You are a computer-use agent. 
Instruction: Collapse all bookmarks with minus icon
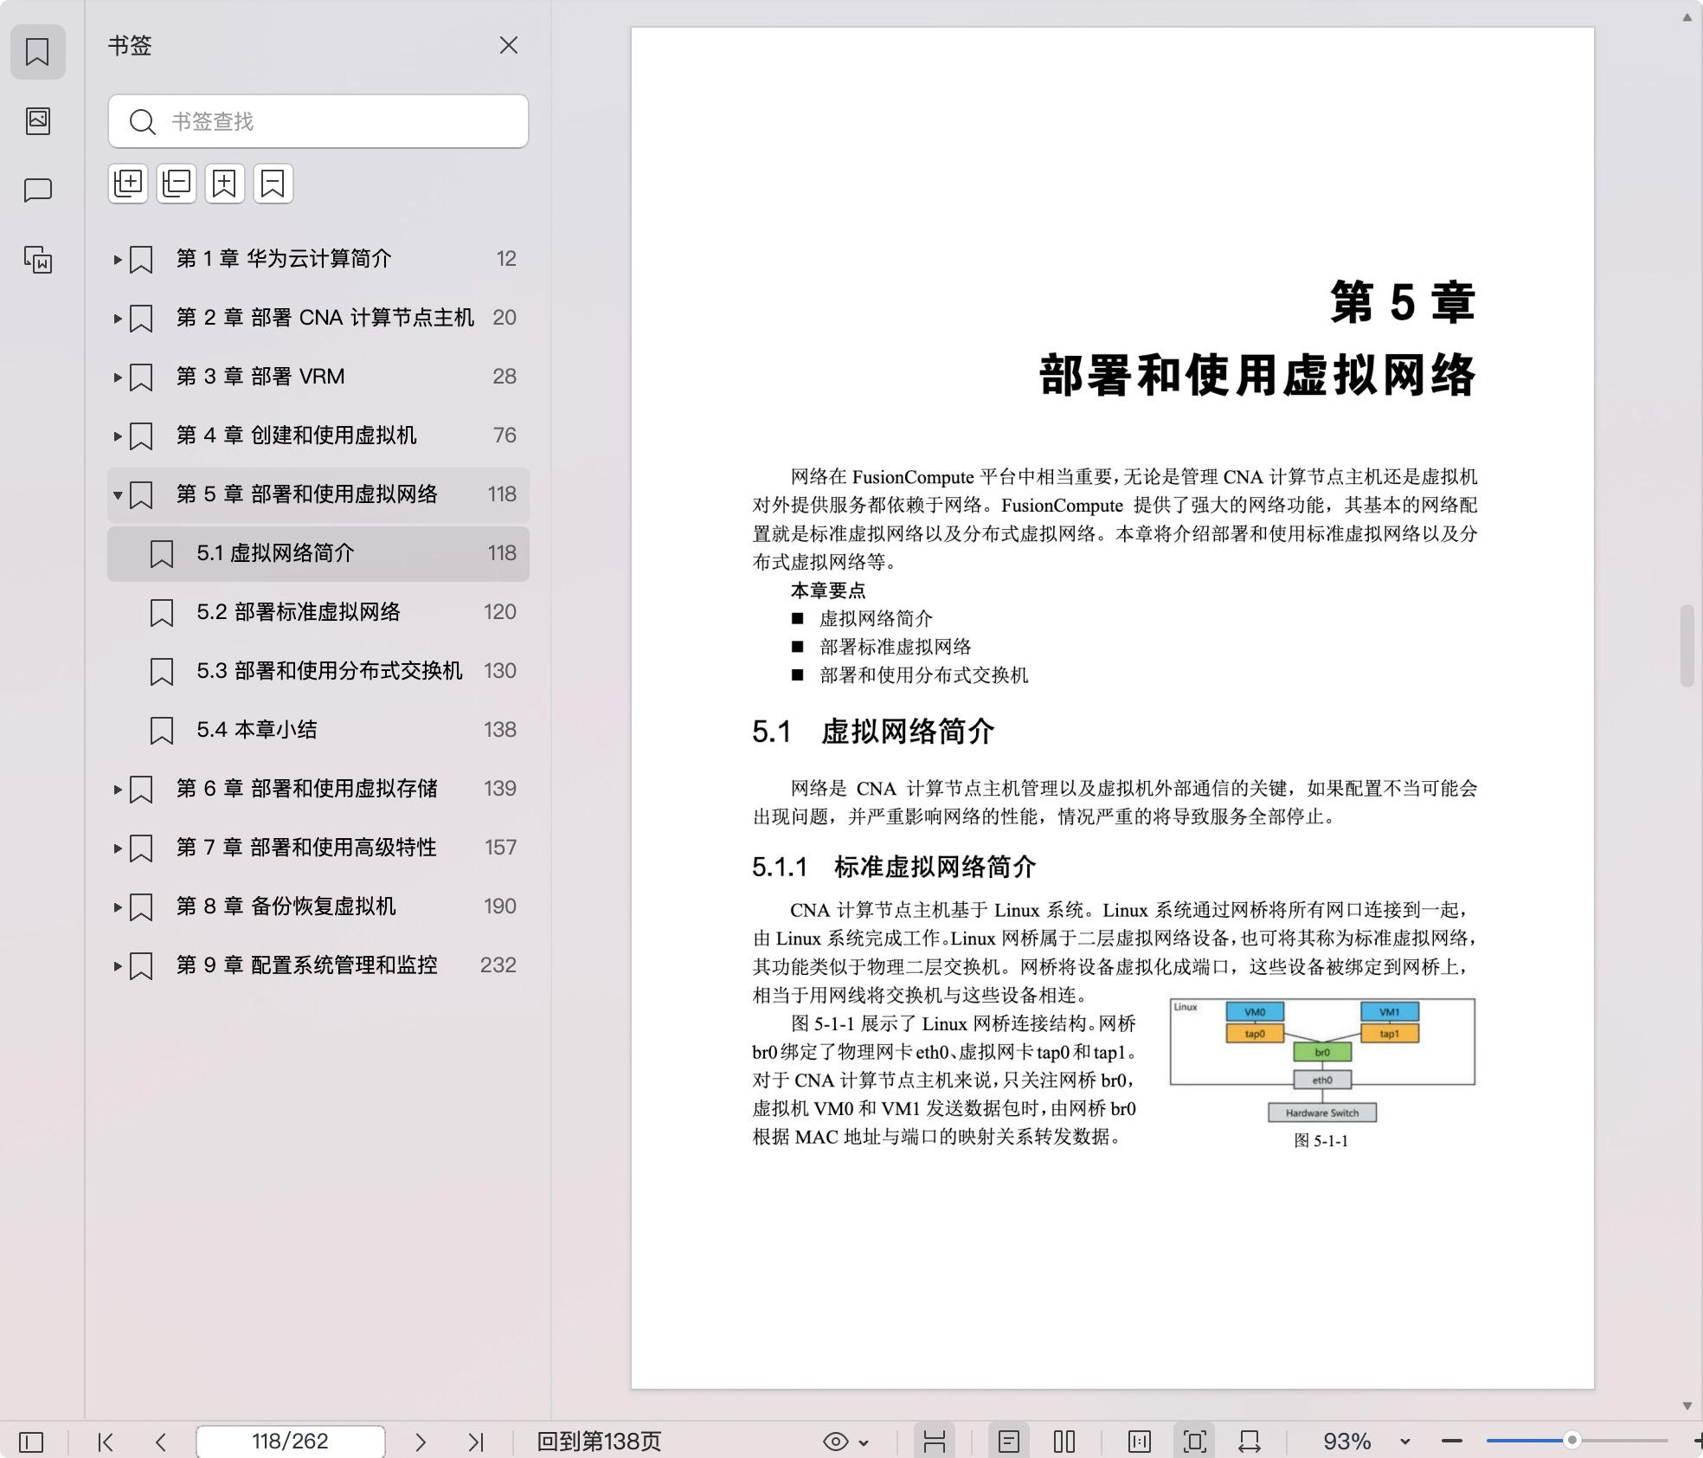[177, 184]
